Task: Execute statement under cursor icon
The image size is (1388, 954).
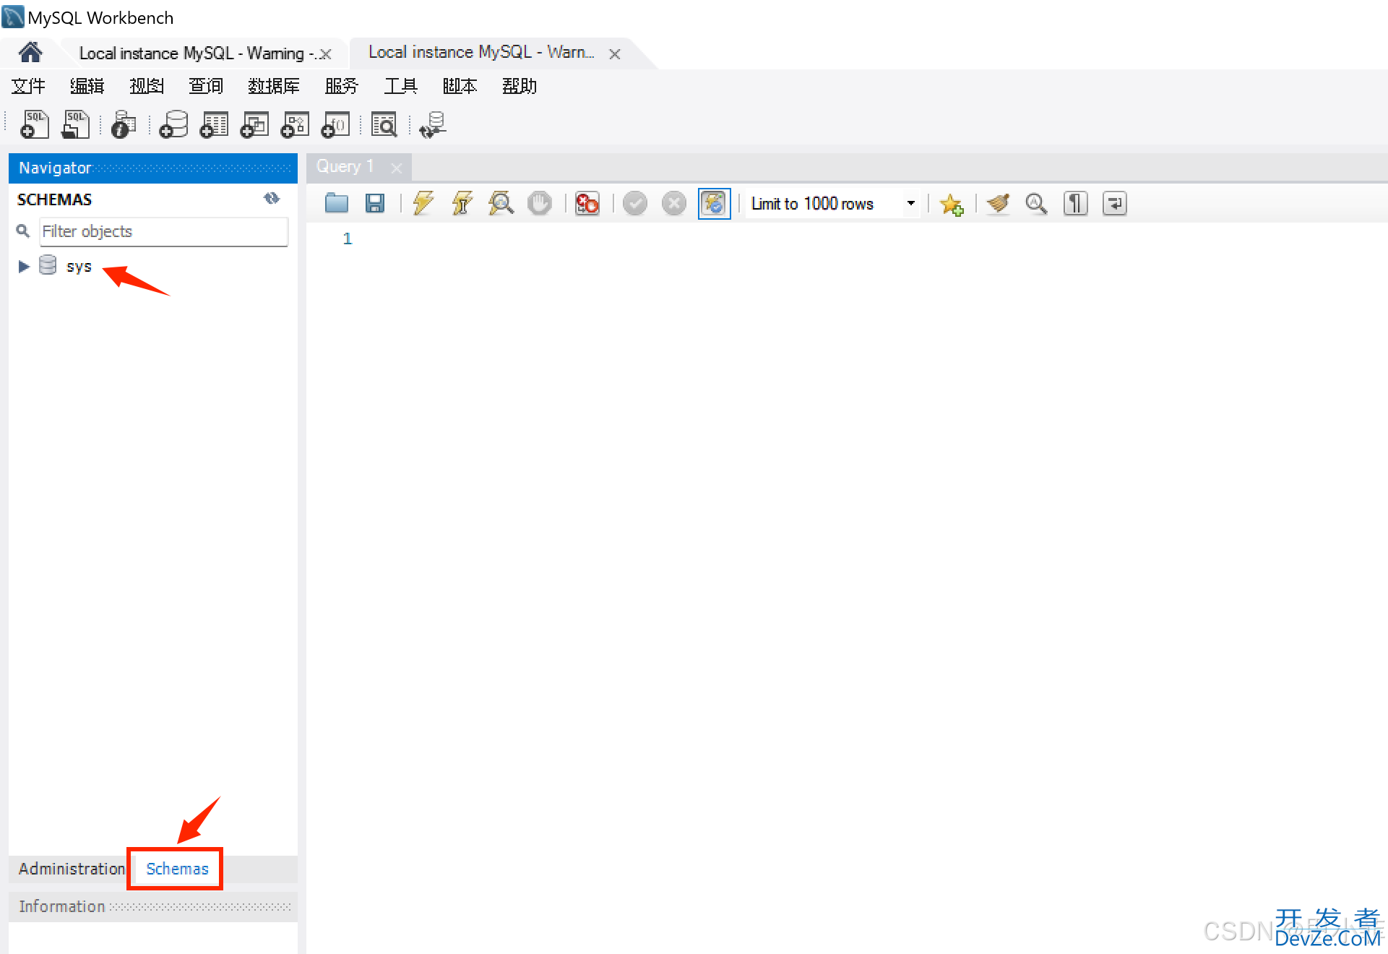Action: coord(462,203)
